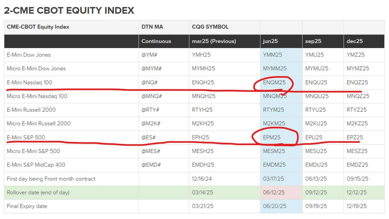Click the 'EPU25' symbol cell

314,137
